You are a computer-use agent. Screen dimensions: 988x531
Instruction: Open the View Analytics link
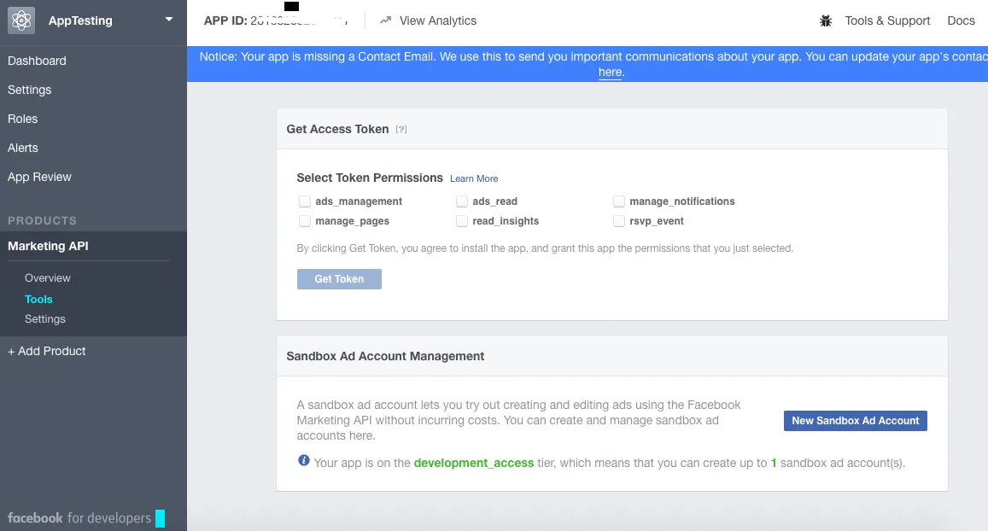click(x=438, y=20)
